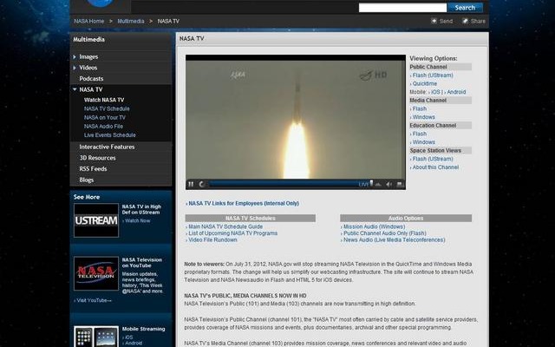Screen dimensions: 555x347
Task: Open Quicktime public channel stream
Action: (424, 83)
